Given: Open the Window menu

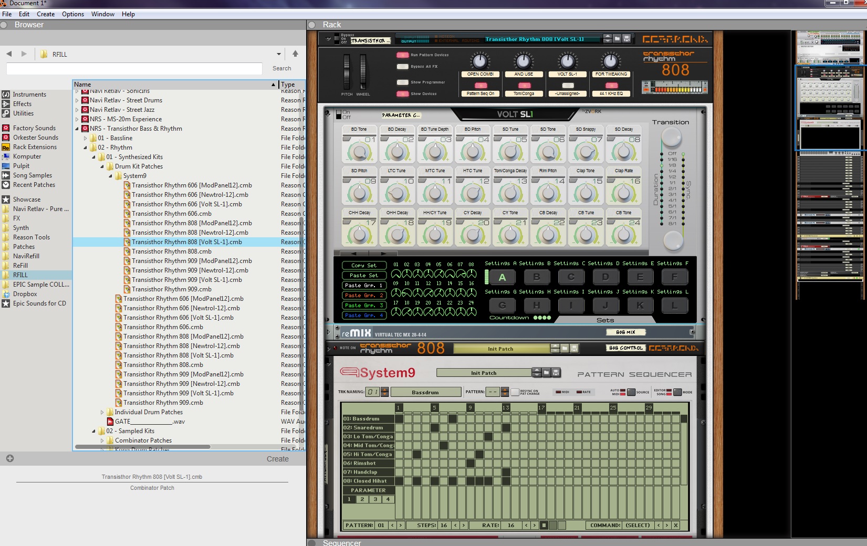Looking at the screenshot, I should click(103, 14).
